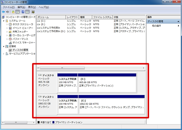The height and width of the screenshot is (130, 182).
Task: Open the 表示(V) menu
Action: (32, 7)
